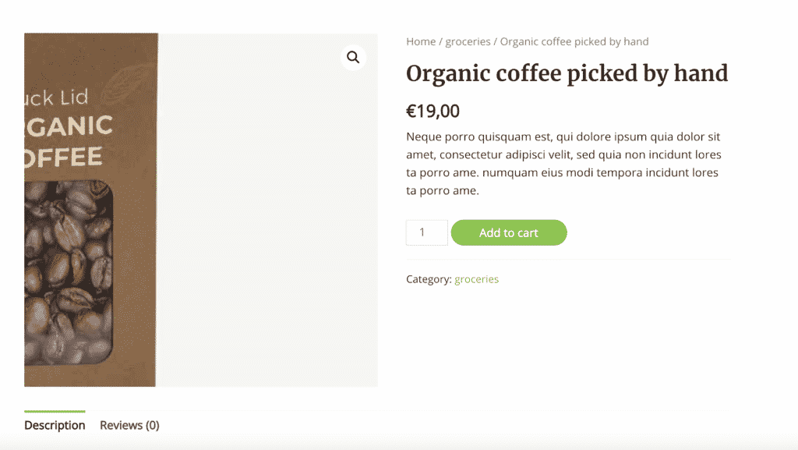
Task: Select the product name in the breadcrumb
Action: (574, 41)
